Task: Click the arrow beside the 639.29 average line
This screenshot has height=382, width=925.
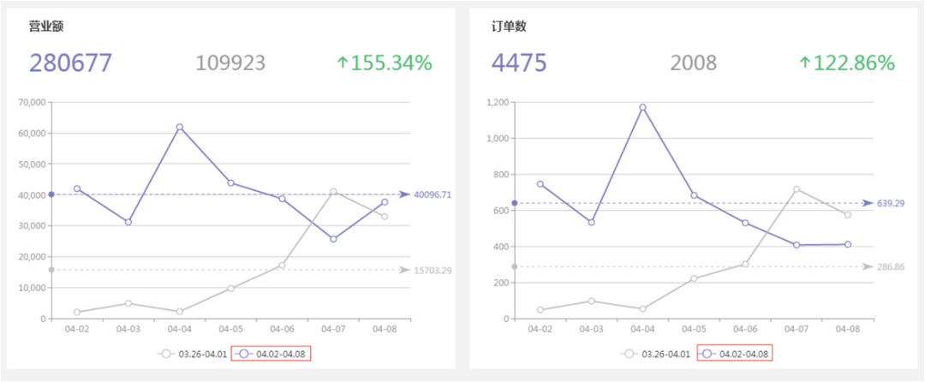Action: [867, 203]
